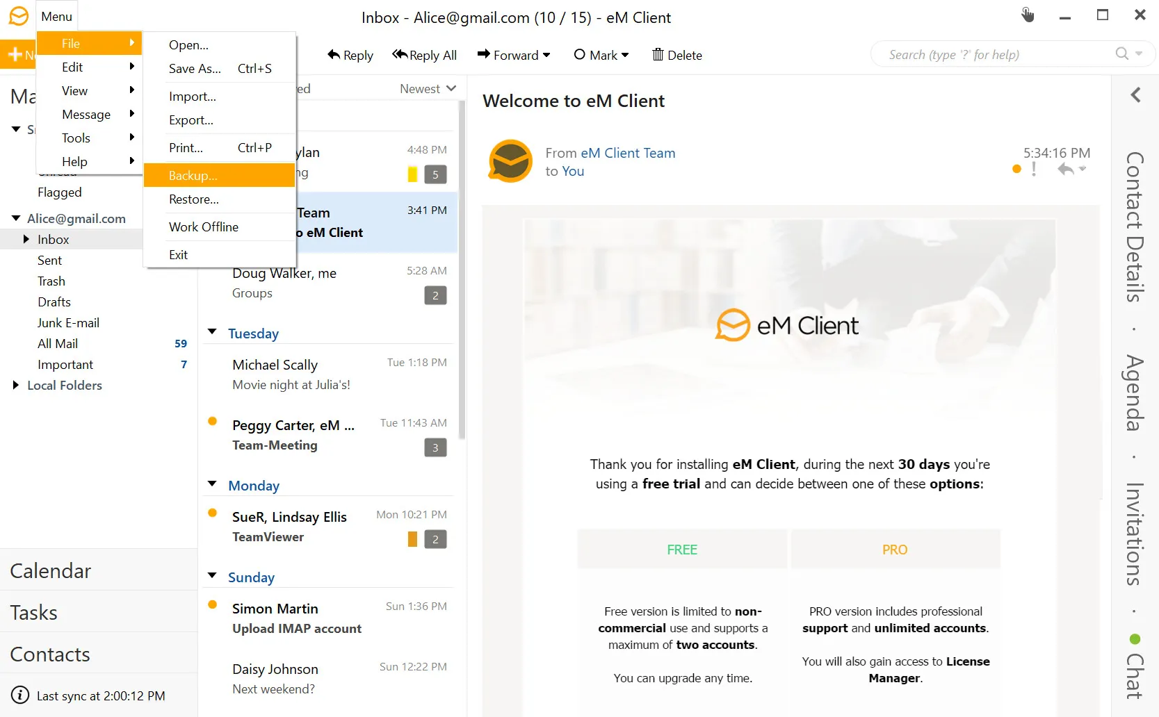Open the search options dropdown arrow
Screen dimensions: 1159x717
tap(1139, 53)
